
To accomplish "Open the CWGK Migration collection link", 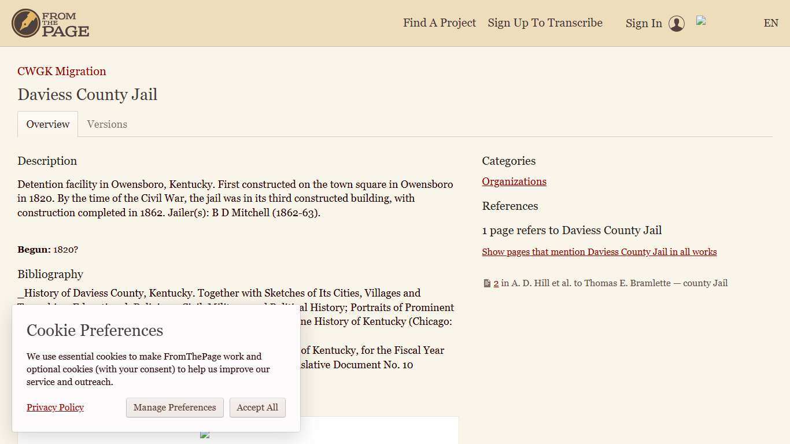I will pyautogui.click(x=62, y=72).
